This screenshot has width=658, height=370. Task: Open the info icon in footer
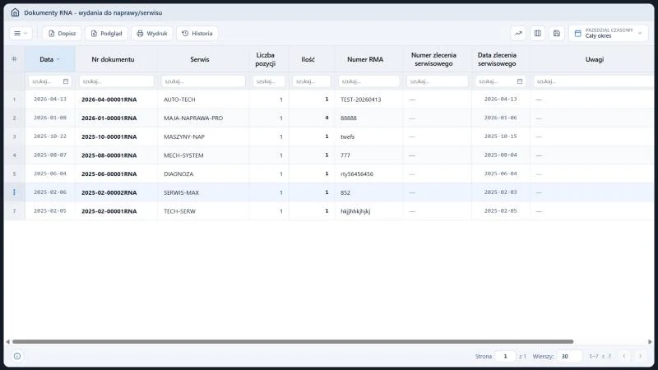17,356
